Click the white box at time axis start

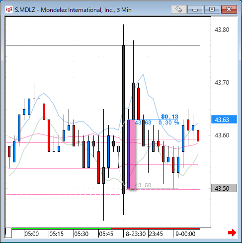(8, 233)
